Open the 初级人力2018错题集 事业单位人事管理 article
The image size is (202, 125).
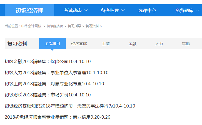coord(56,72)
